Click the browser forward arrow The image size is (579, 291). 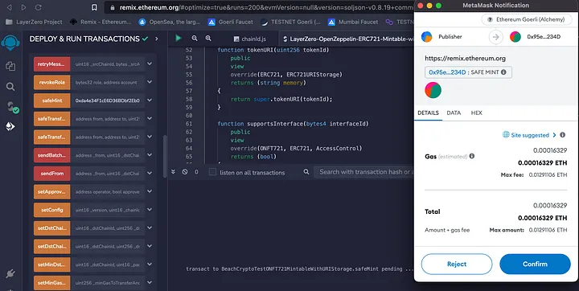click(23, 7)
